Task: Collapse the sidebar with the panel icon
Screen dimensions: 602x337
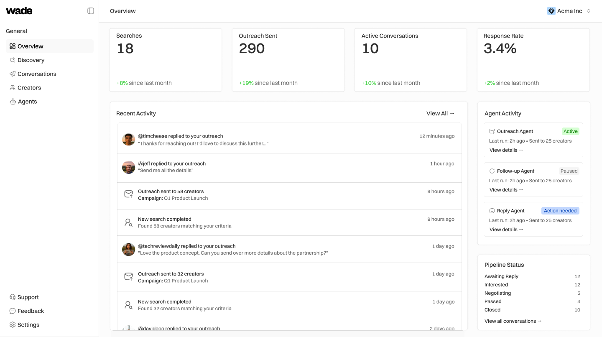Action: 91,10
